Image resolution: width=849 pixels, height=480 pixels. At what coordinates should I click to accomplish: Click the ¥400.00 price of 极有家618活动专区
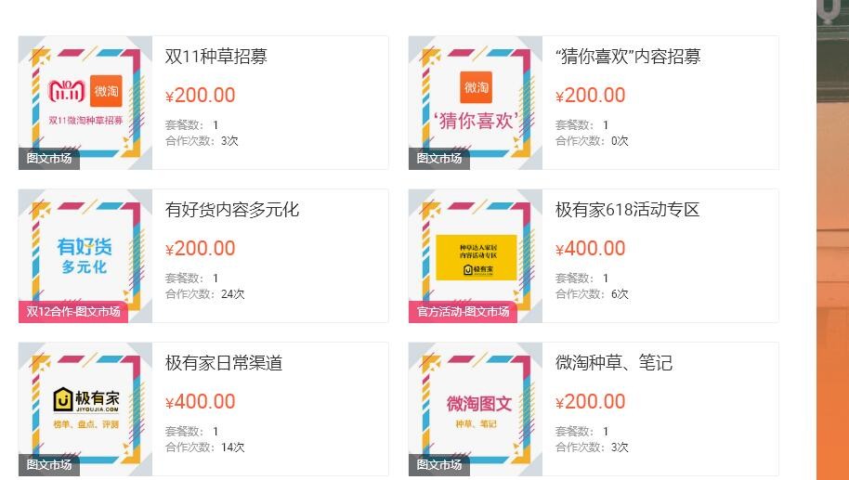(590, 249)
